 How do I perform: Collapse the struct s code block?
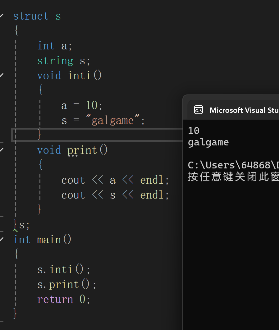2,16
